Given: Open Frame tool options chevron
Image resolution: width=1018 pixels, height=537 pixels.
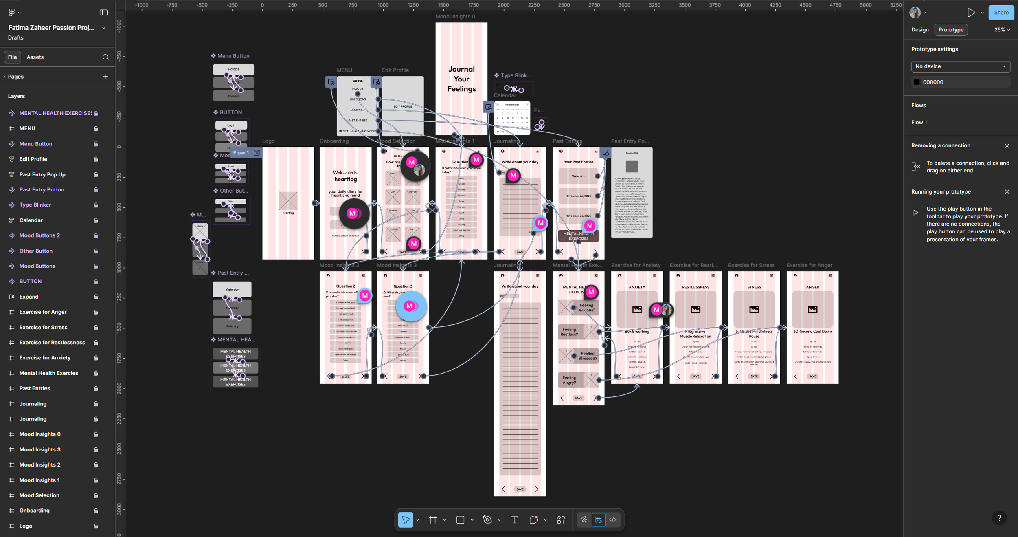Looking at the screenshot, I should (444, 520).
